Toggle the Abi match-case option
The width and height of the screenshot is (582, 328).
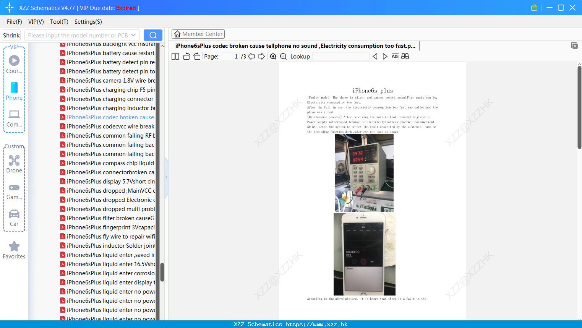[x=395, y=57]
